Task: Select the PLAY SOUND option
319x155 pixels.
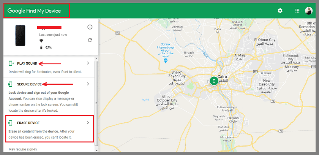Action: pos(27,63)
